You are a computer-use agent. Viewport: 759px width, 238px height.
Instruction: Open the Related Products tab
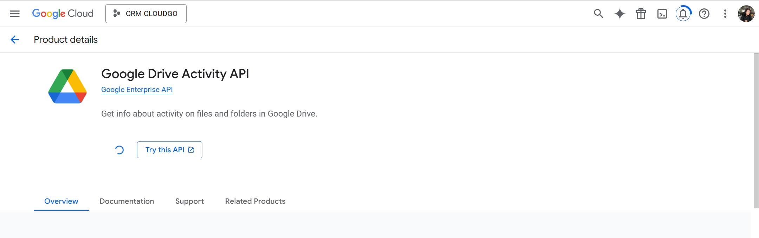255,201
